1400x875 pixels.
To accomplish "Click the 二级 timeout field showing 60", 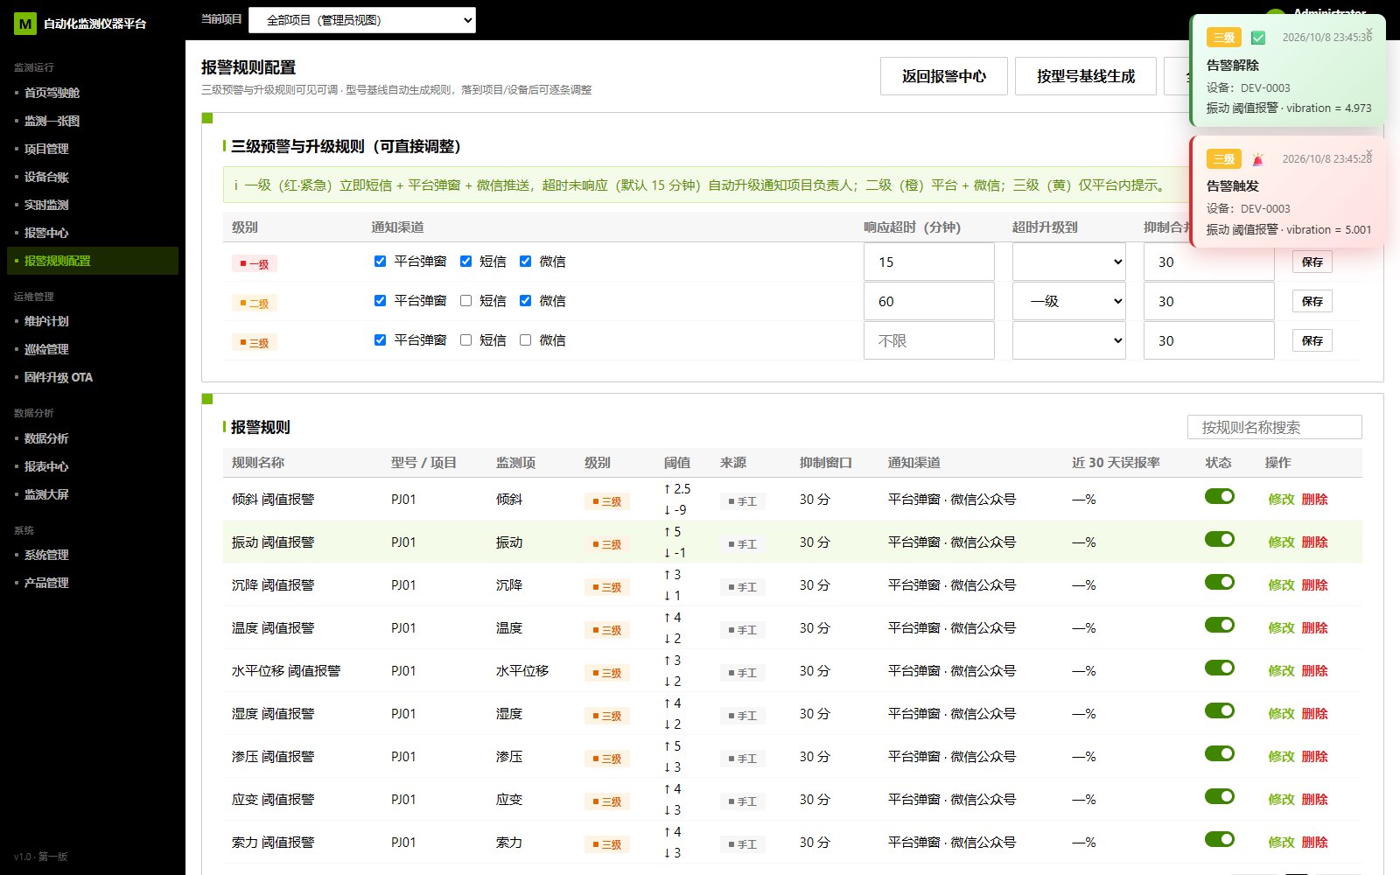I will pyautogui.click(x=929, y=301).
